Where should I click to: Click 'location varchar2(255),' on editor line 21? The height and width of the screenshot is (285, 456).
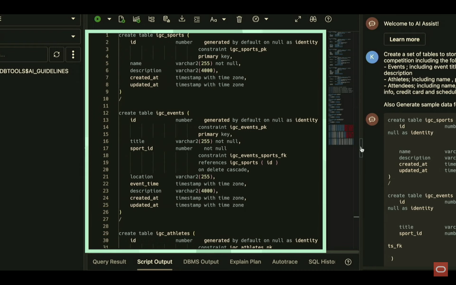point(172,177)
